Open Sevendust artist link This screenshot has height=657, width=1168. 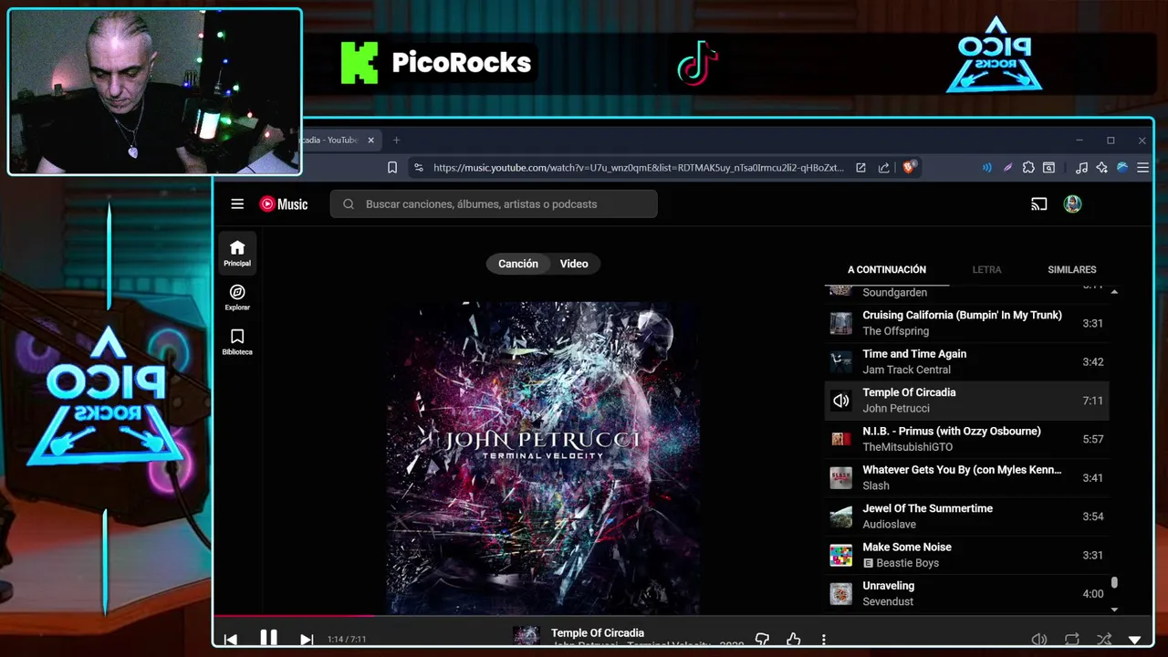pos(888,602)
